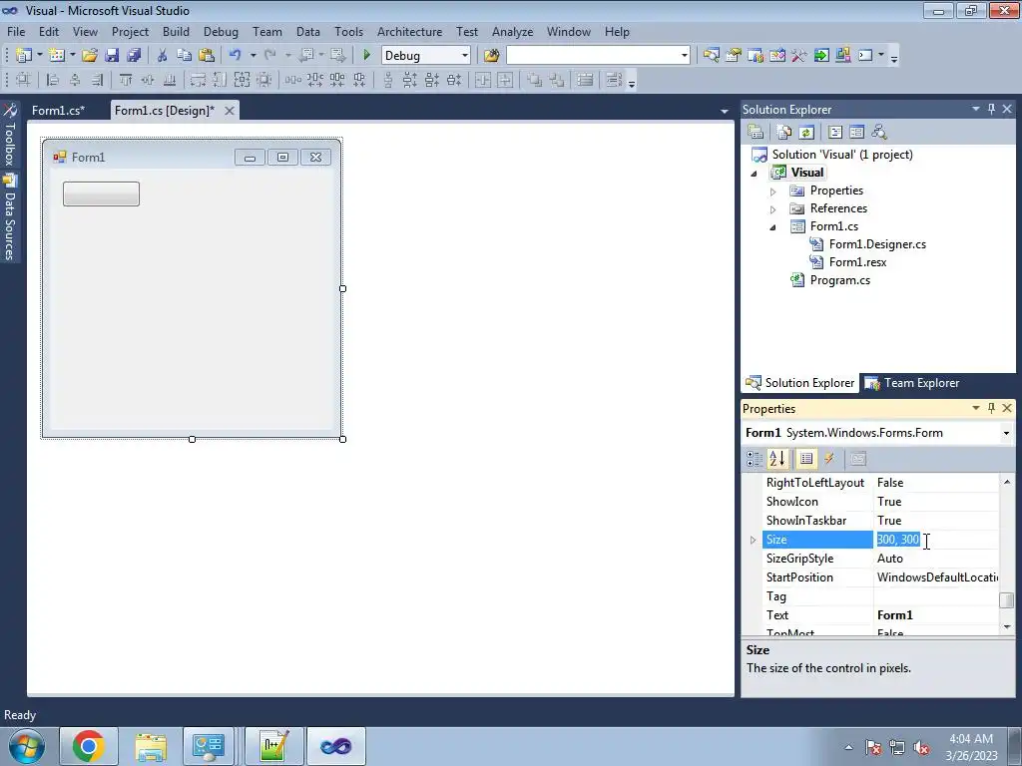Click the View Code icon in Solution Explorer
The image size is (1022, 766).
pos(835,133)
